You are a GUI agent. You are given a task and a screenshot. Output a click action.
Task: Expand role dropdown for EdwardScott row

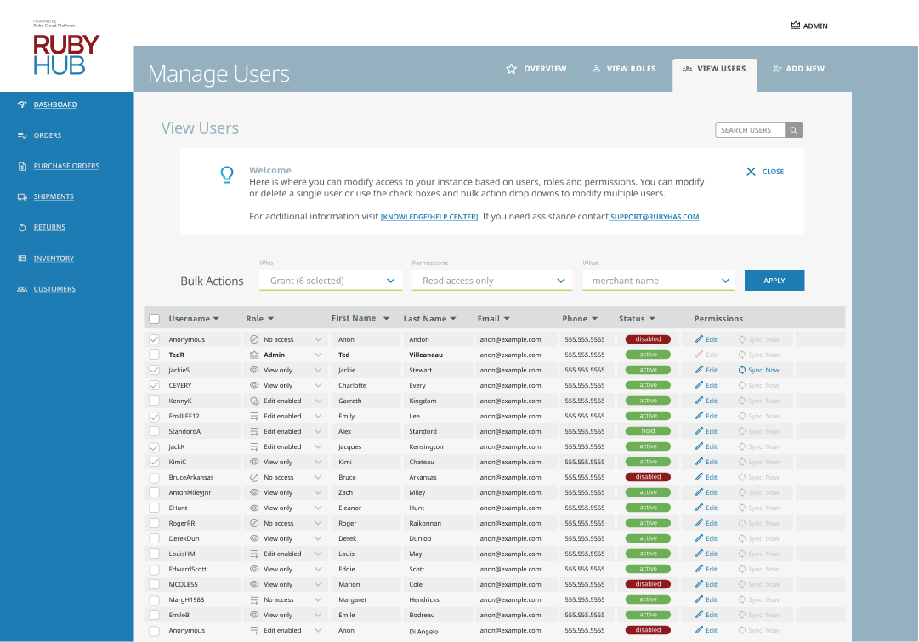pyautogui.click(x=318, y=569)
